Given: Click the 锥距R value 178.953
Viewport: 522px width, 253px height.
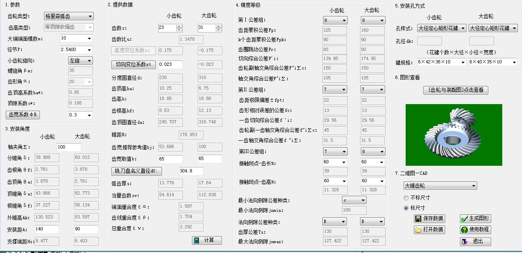Looking at the screenshot, I should click(191, 135).
